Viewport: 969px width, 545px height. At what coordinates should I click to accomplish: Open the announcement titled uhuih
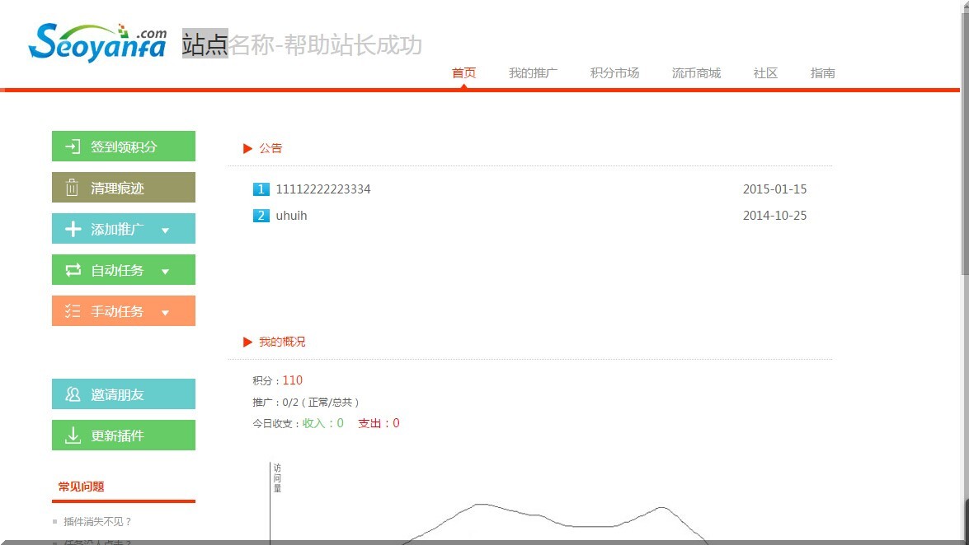tap(293, 215)
